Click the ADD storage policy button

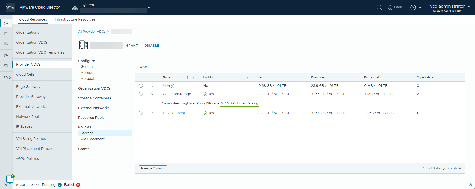[x=144, y=67]
